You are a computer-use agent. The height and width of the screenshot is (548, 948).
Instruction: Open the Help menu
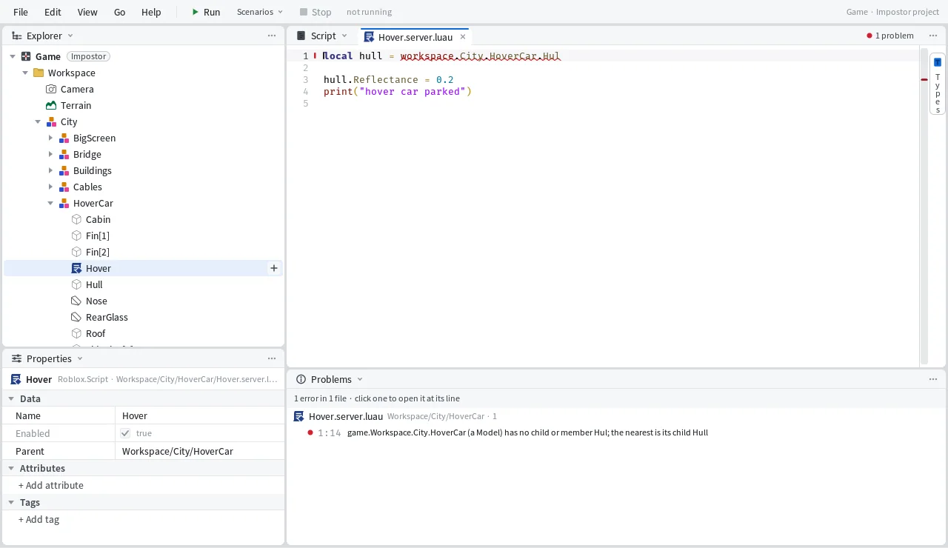(151, 12)
